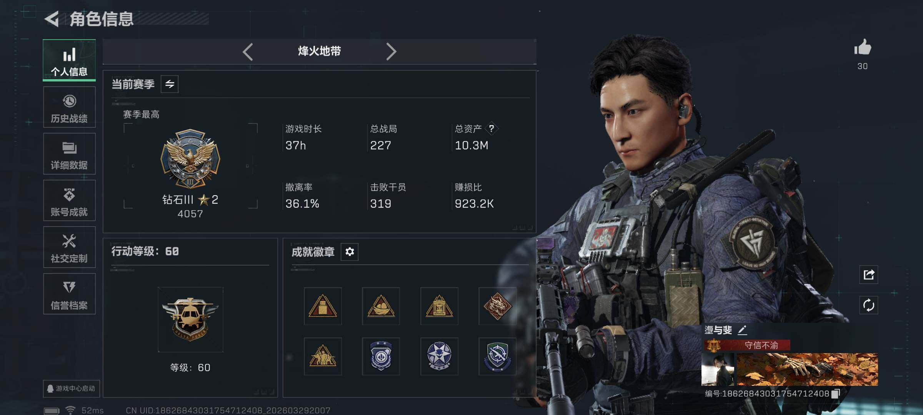Click the 守信不渝 title banner
Image resolution: width=923 pixels, height=415 pixels.
(x=747, y=345)
